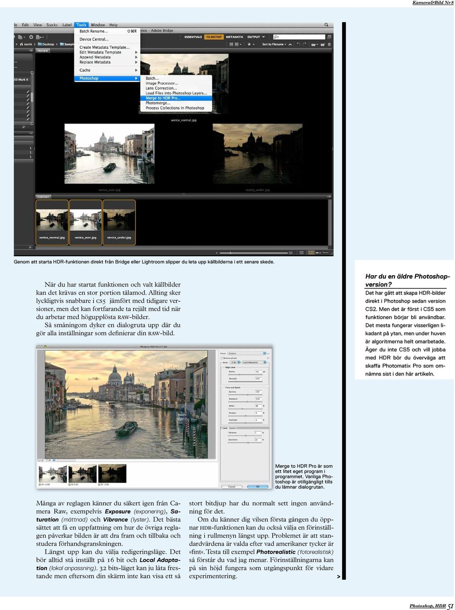The image size is (455, 610).
Task: Click the Spotlight search icon
Action: click(326, 25)
